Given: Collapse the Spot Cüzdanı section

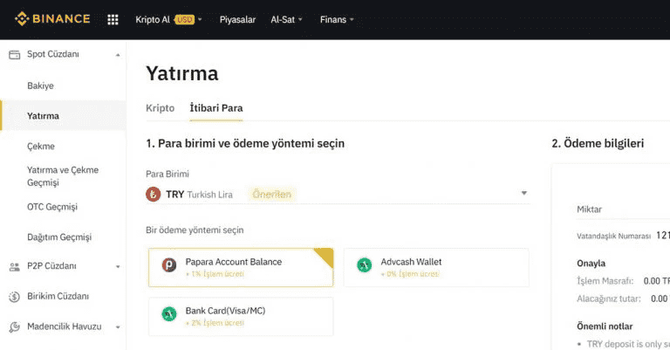Looking at the screenshot, I should pos(118,55).
